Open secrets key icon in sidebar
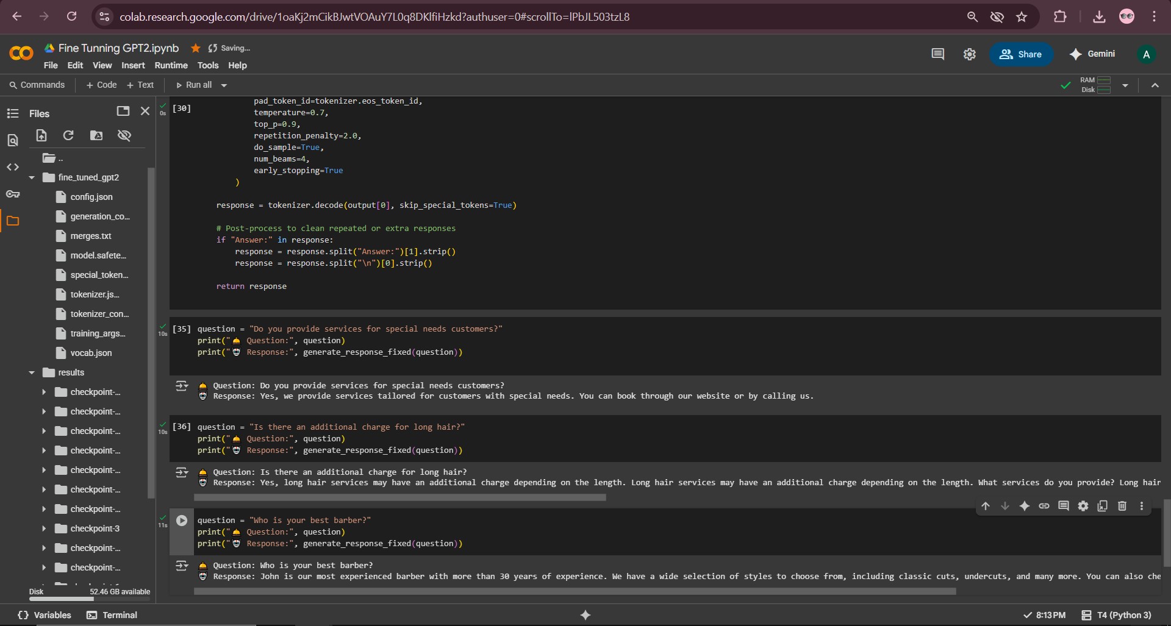Screen dimensions: 1171x626 click(x=13, y=194)
